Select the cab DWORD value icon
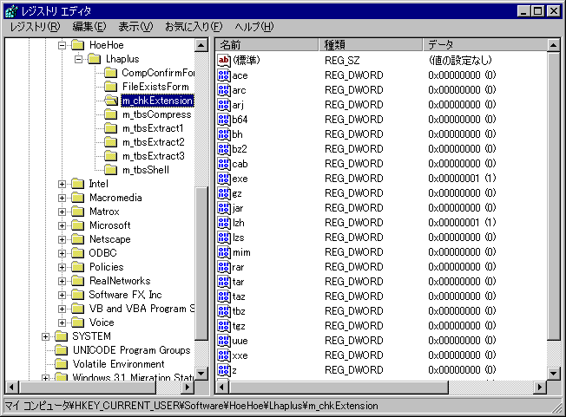The width and height of the screenshot is (566, 417). pyautogui.click(x=223, y=164)
